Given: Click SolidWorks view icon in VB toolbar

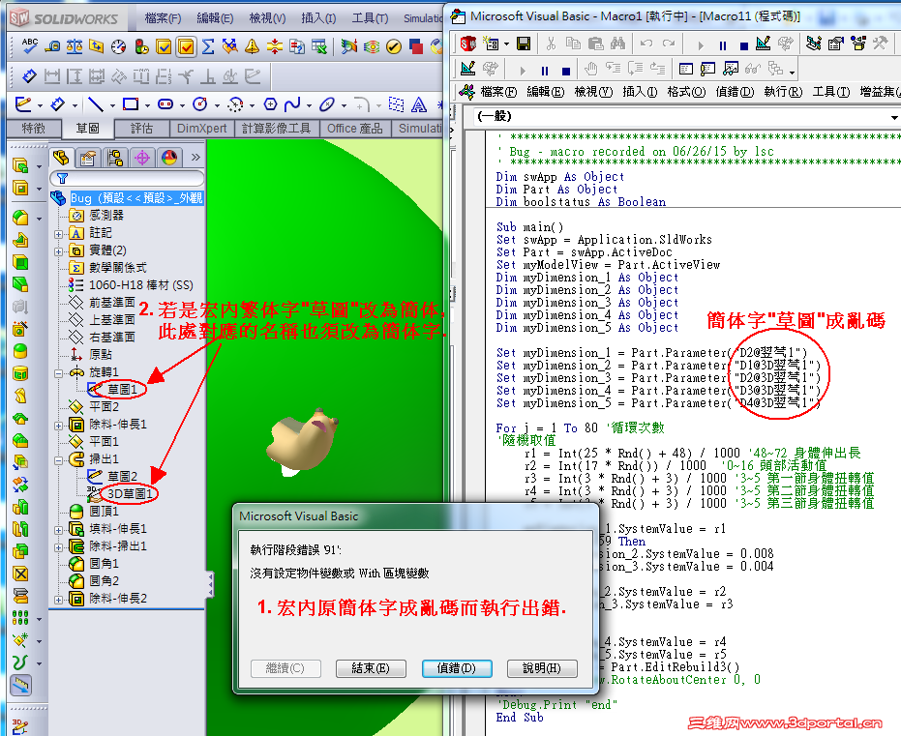Looking at the screenshot, I should [468, 44].
